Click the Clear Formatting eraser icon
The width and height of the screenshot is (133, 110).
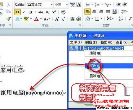pyautogui.click(x=63, y=12)
